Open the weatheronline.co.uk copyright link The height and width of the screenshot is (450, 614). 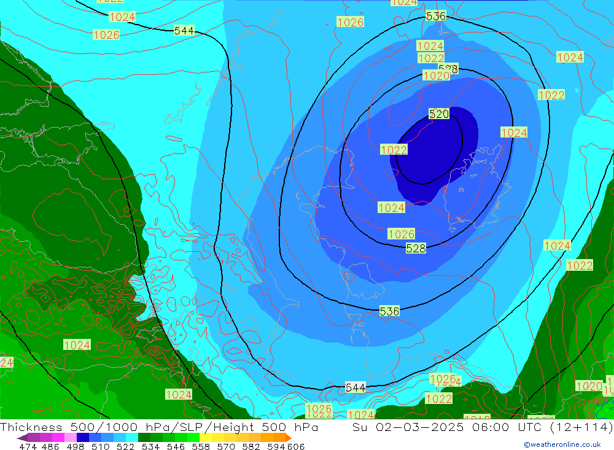click(x=562, y=444)
